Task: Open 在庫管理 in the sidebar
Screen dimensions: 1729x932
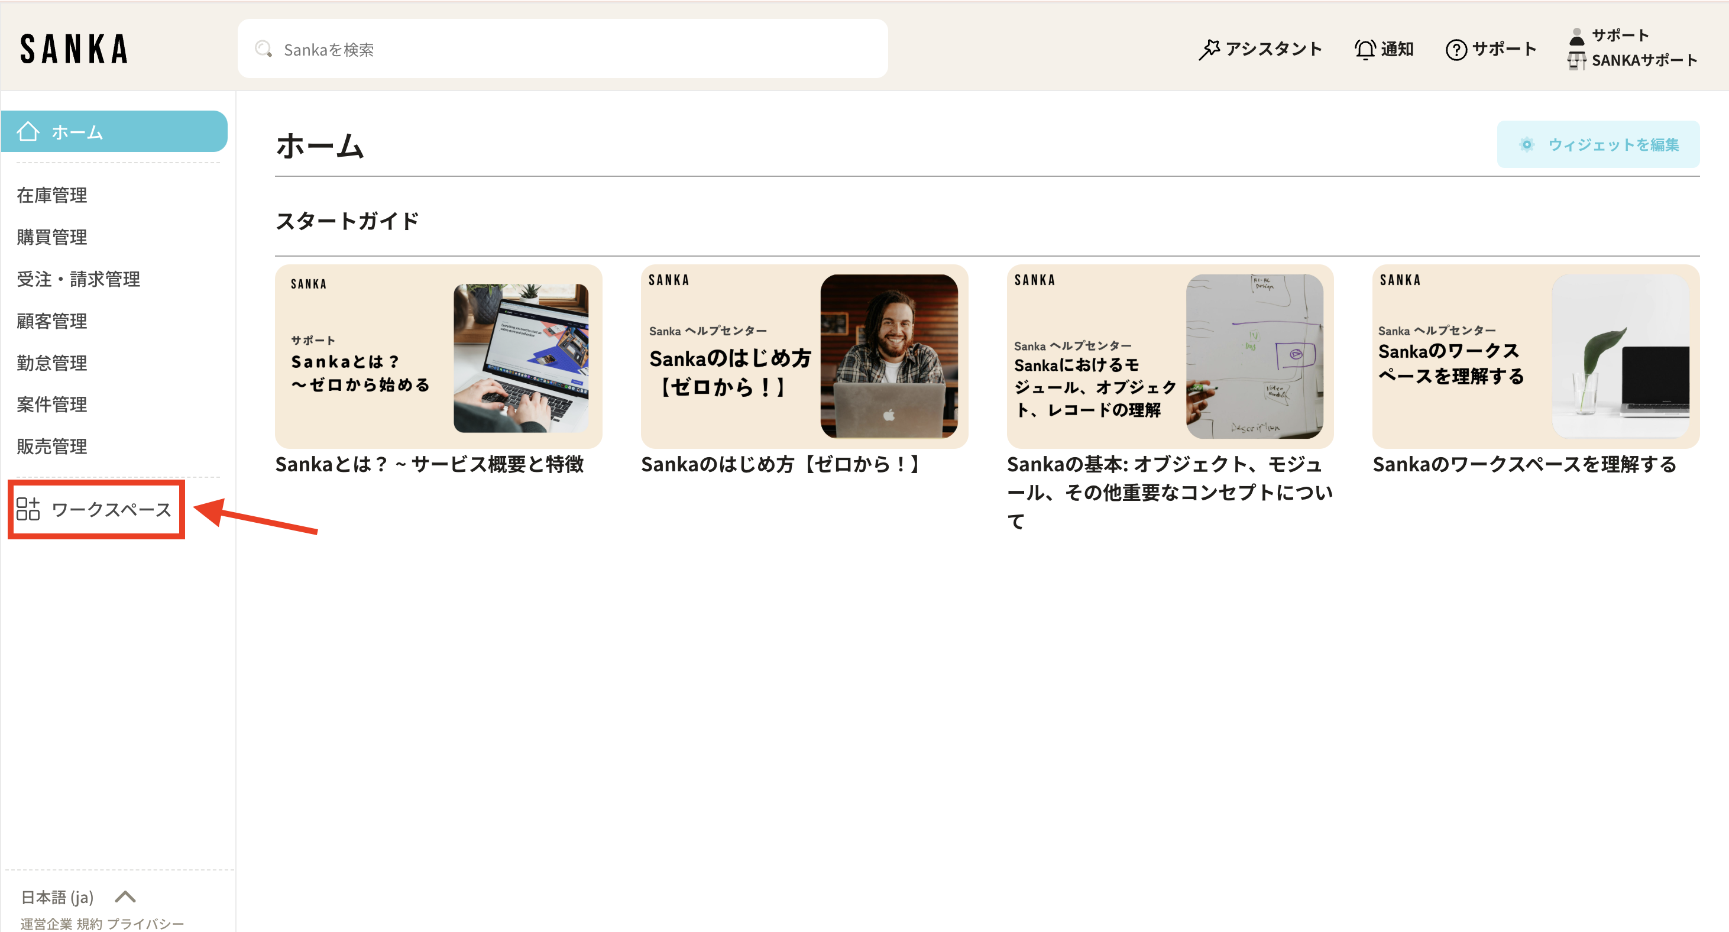Action: (51, 195)
